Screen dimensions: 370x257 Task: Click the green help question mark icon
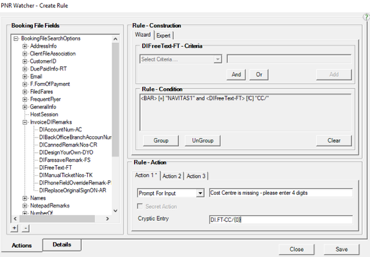pos(367,17)
